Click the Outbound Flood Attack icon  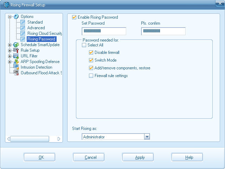16,73
